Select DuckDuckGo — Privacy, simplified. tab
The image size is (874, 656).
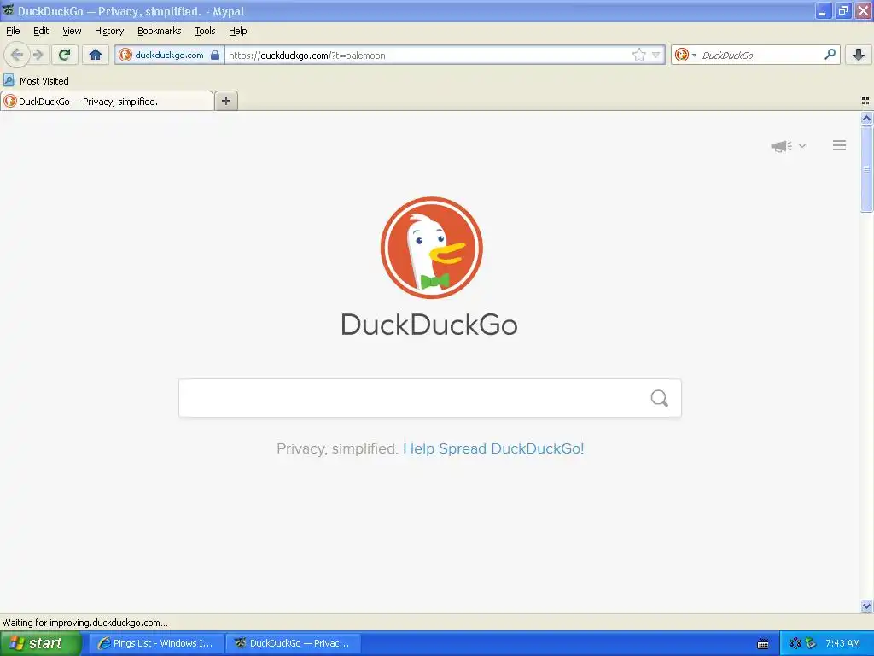[107, 101]
